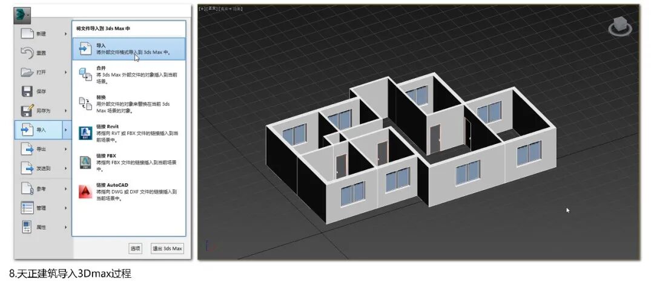654x288 pixels.
Task: Expand the 新建 submenu arrow
Action: pos(66,34)
